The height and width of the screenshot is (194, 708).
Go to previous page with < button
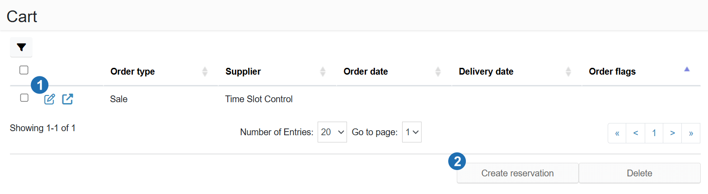636,133
